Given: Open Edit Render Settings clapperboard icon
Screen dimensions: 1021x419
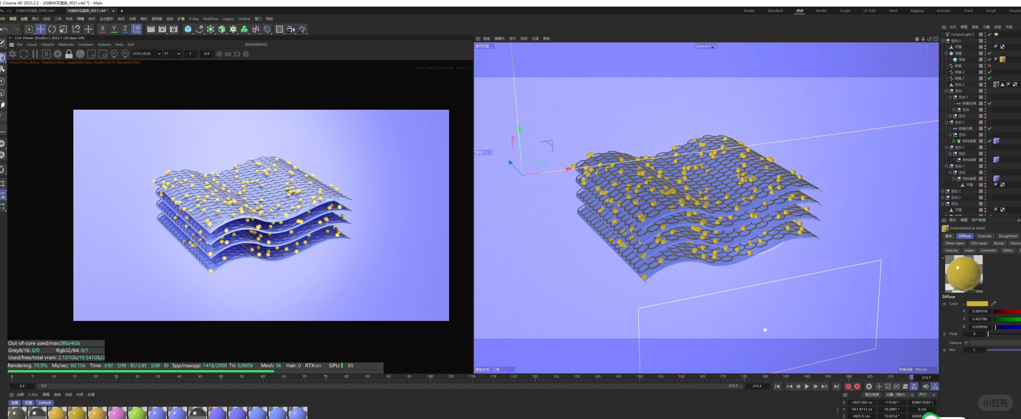Looking at the screenshot, I should coord(174,29).
